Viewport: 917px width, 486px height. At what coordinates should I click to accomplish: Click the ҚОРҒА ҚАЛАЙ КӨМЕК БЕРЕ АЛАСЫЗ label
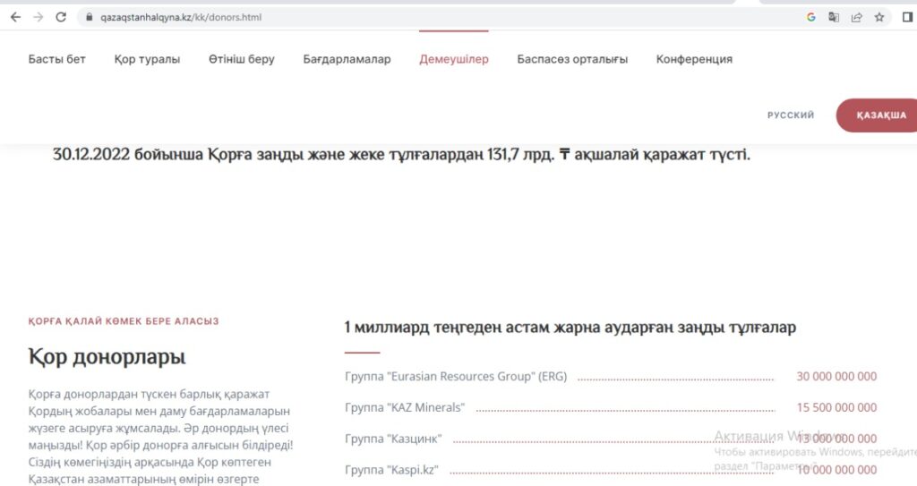click(x=124, y=321)
